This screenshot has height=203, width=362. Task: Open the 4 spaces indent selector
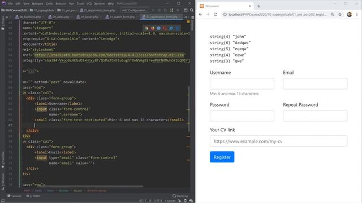(x=170, y=201)
